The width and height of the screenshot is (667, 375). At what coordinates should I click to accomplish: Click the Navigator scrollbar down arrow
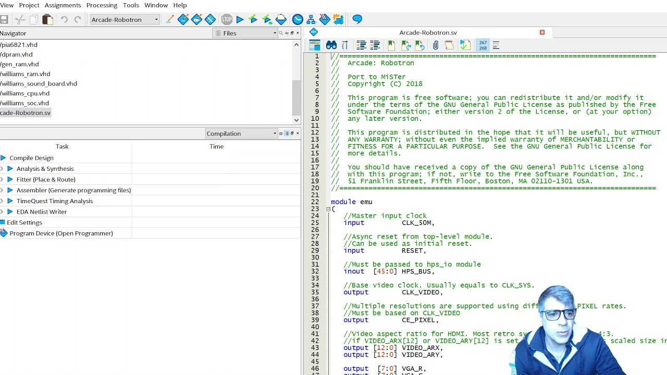click(x=297, y=120)
